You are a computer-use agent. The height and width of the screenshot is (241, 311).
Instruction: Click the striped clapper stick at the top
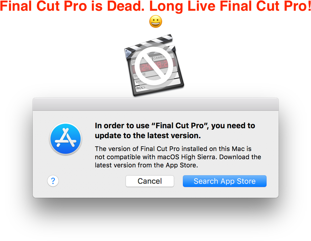[149, 43]
